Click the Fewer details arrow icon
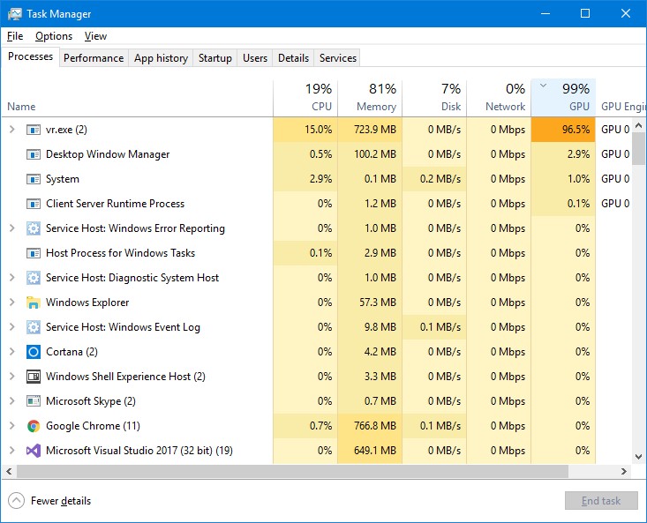The width and height of the screenshot is (647, 523). tap(16, 501)
